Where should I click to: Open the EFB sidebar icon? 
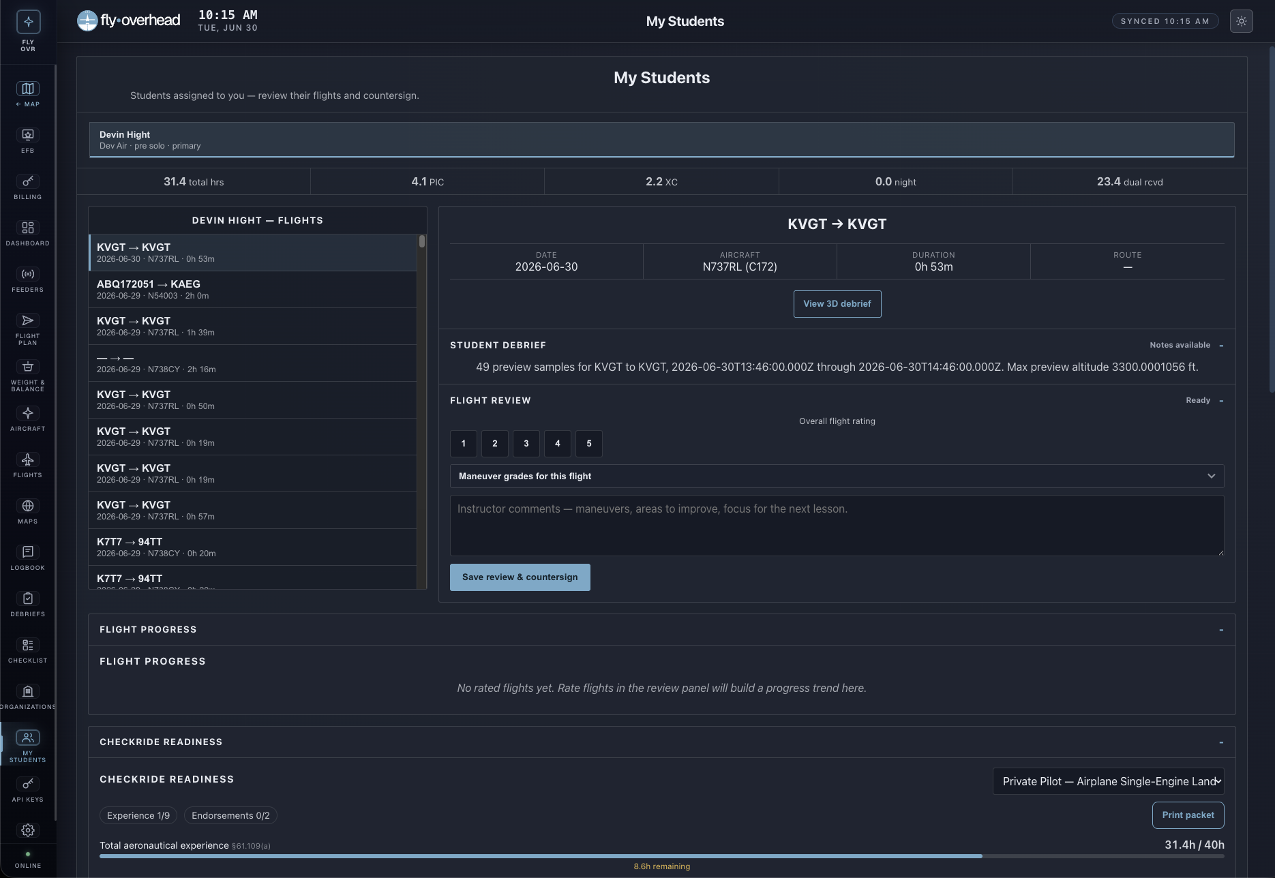[27, 140]
